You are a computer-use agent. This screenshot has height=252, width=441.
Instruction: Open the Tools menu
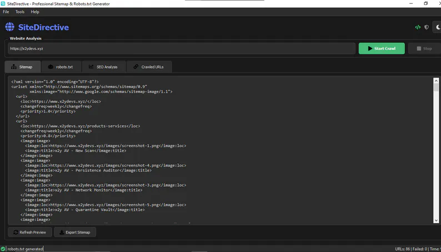19,12
